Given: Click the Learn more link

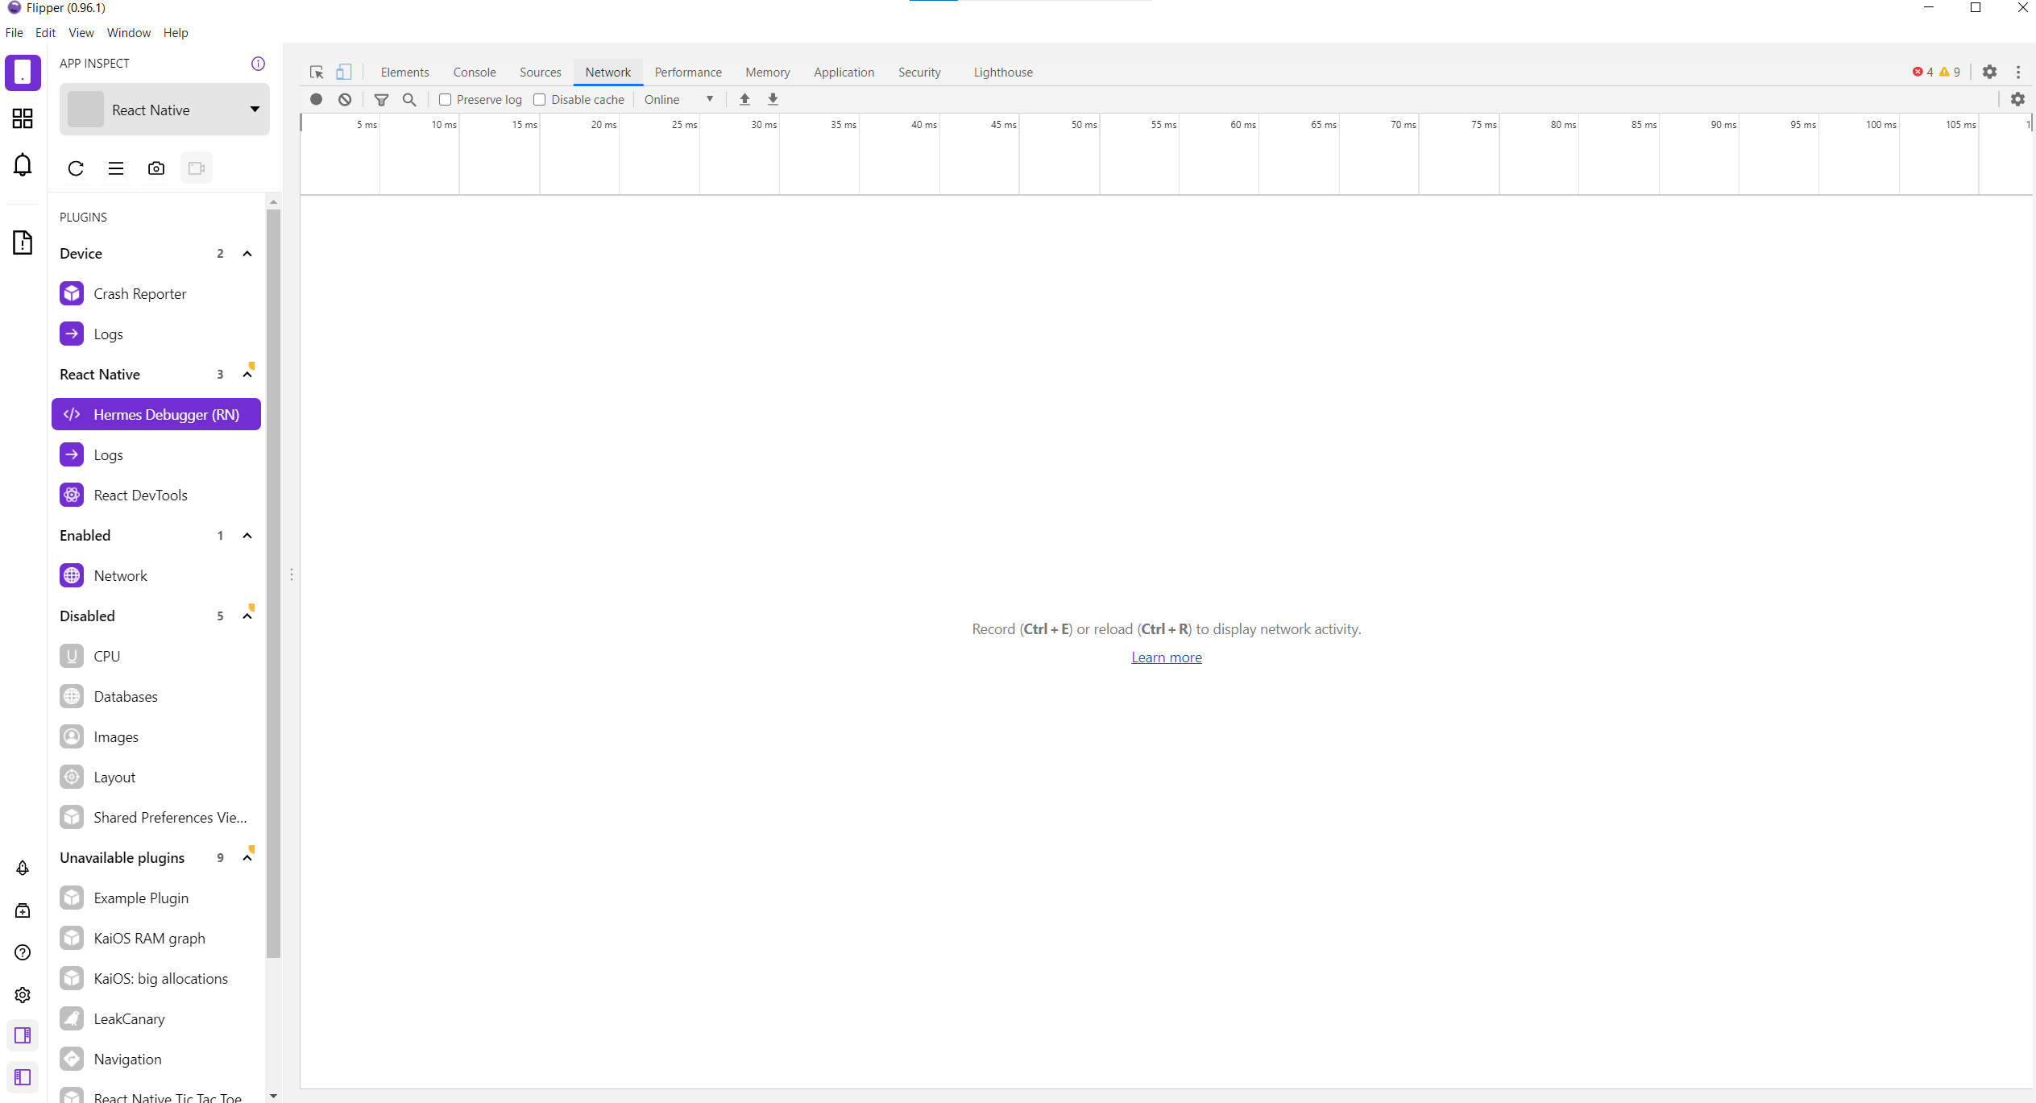Looking at the screenshot, I should tap(1167, 657).
